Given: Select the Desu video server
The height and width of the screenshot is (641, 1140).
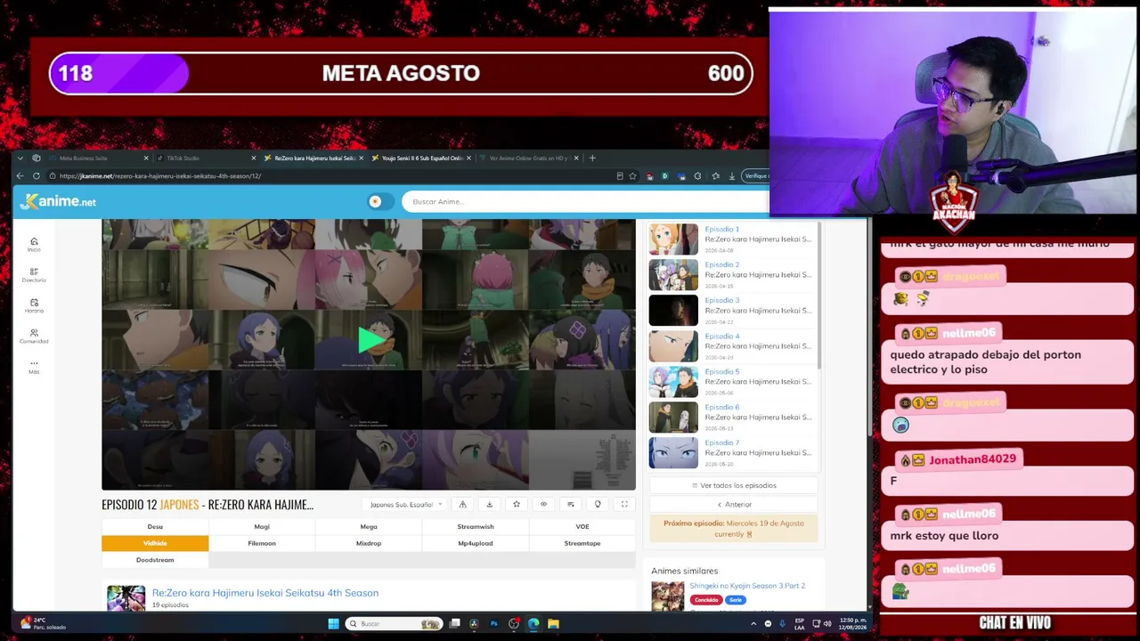Looking at the screenshot, I should (x=155, y=526).
